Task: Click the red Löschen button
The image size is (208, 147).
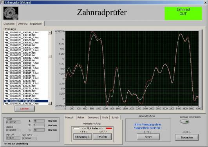Action: pos(25,109)
